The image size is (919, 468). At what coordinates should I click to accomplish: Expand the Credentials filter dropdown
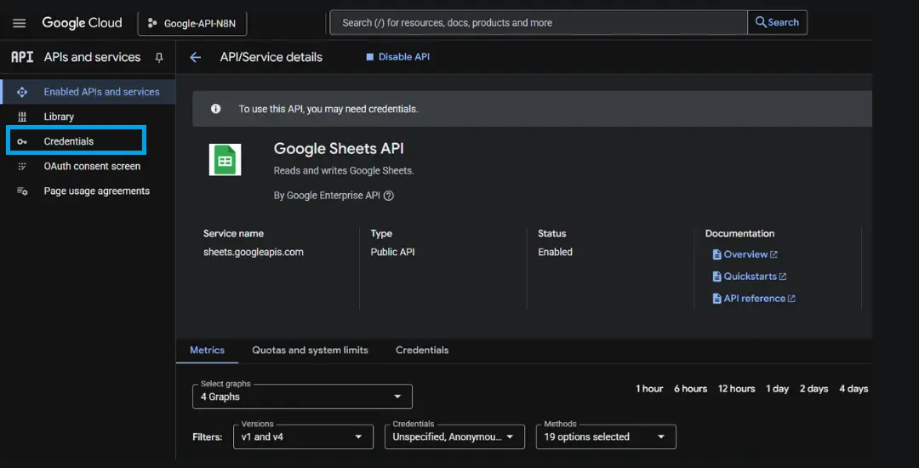(454, 437)
